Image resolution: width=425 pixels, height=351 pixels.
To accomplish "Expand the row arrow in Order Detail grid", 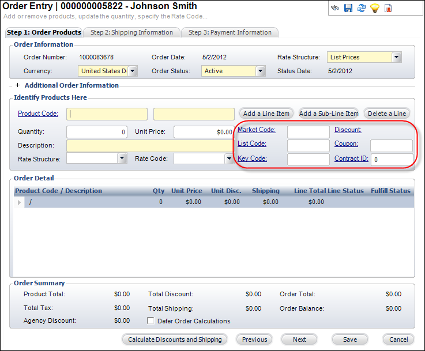I will tap(19, 202).
